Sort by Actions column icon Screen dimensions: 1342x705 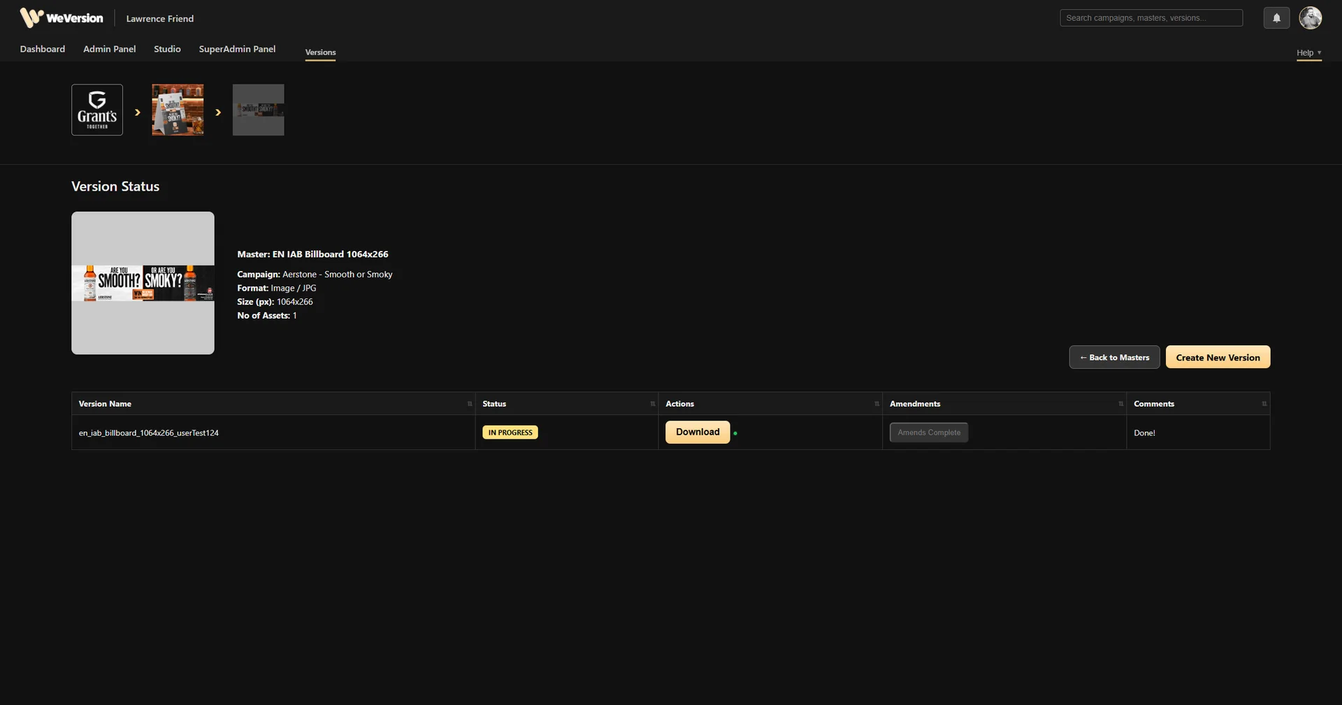876,404
